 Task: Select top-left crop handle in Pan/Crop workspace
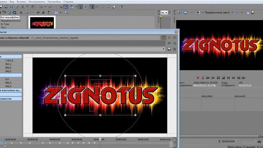pyautogui.click(x=65, y=76)
